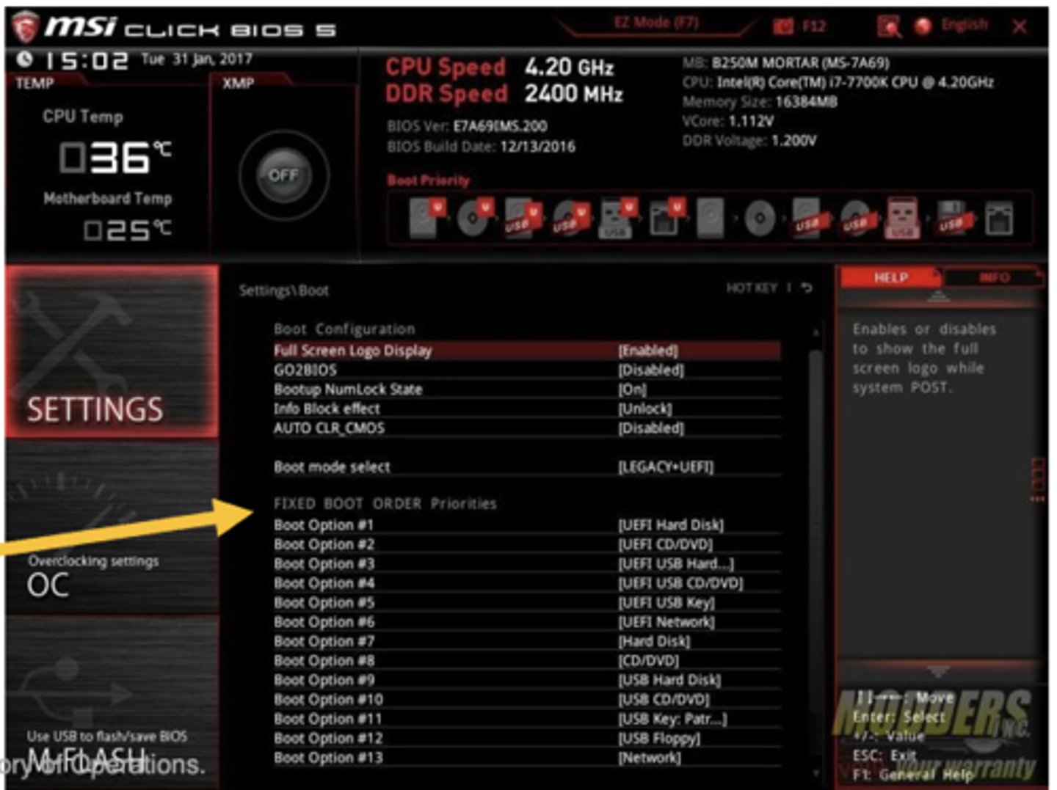Click the back arrow next to HOT KEY
This screenshot has width=1057, height=790.
tap(807, 288)
